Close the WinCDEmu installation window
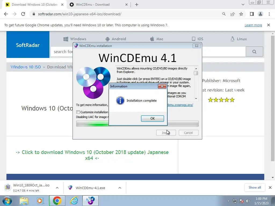This screenshot has width=275, height=206. 197,46
